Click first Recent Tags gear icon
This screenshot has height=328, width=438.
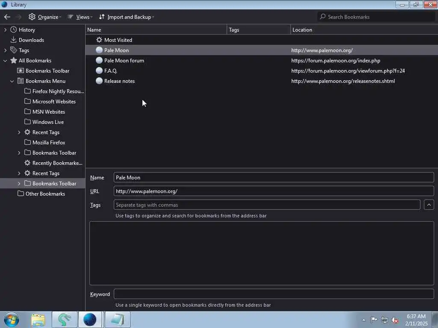pyautogui.click(x=27, y=132)
